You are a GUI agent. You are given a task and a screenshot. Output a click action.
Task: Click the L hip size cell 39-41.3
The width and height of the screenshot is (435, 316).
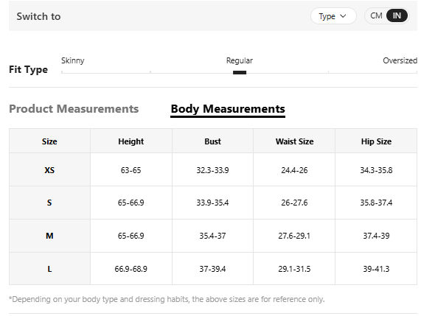pyautogui.click(x=376, y=269)
